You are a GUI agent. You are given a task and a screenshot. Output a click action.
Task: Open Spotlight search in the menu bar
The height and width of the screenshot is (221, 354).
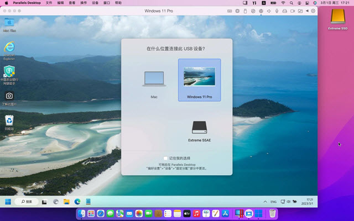pos(291,3)
